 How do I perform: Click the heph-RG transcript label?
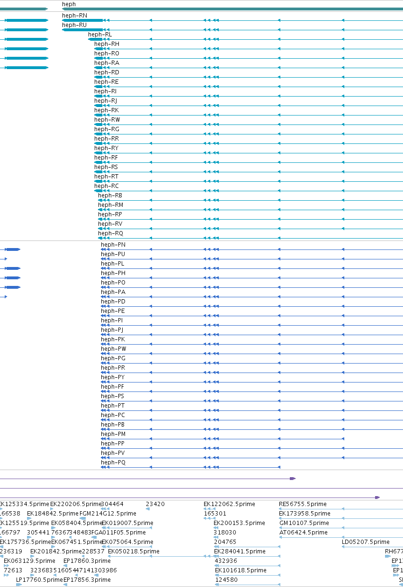[107, 129]
